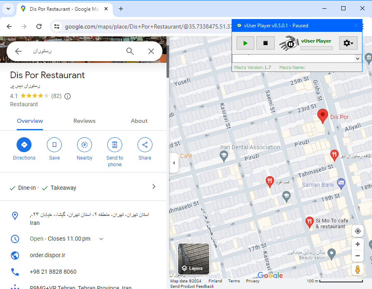Zoom in the map with plus button
The height and width of the screenshot is (289, 372).
point(358,244)
